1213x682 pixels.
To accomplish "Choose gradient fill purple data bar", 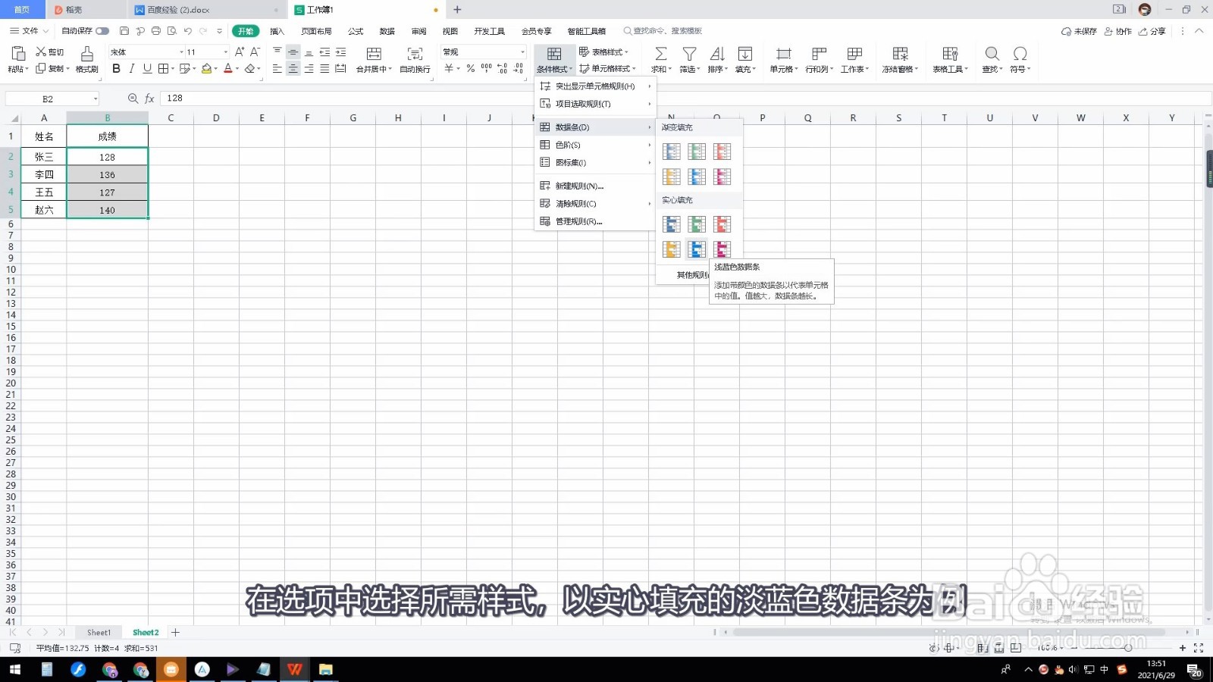I will 722,177.
